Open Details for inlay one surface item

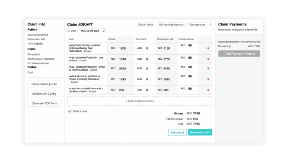pos(83,61)
